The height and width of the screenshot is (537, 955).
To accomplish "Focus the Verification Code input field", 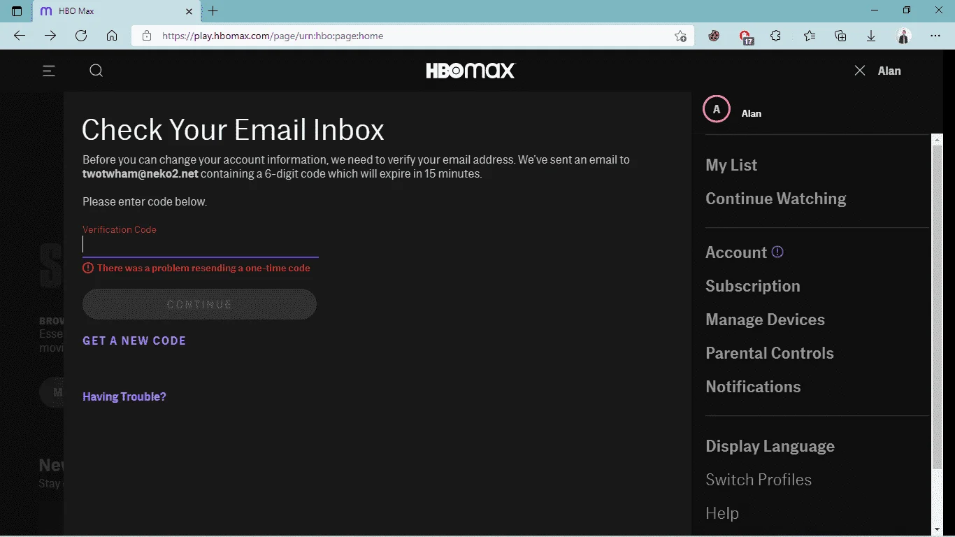I will coord(200,244).
